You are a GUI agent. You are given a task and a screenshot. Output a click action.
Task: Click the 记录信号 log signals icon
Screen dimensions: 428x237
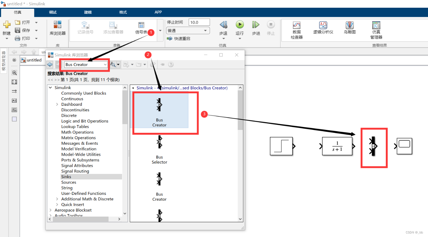[85, 25]
